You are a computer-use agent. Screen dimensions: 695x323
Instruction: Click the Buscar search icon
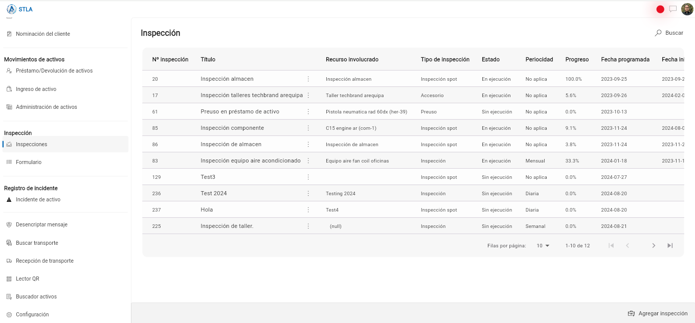click(658, 33)
